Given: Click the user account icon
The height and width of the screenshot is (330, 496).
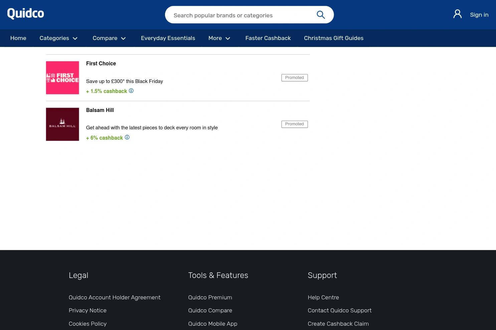Looking at the screenshot, I should tap(457, 14).
